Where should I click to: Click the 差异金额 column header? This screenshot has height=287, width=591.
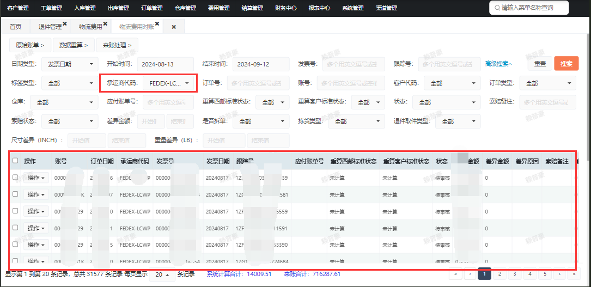point(497,161)
